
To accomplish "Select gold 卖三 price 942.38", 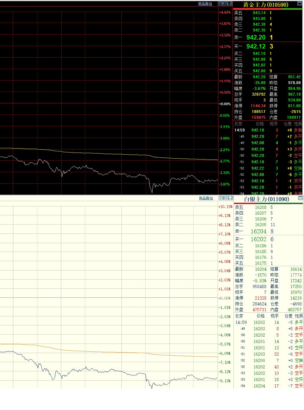I will [259, 24].
